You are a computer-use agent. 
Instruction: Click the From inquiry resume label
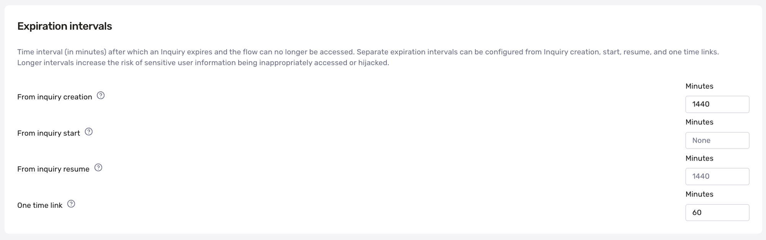[53, 169]
